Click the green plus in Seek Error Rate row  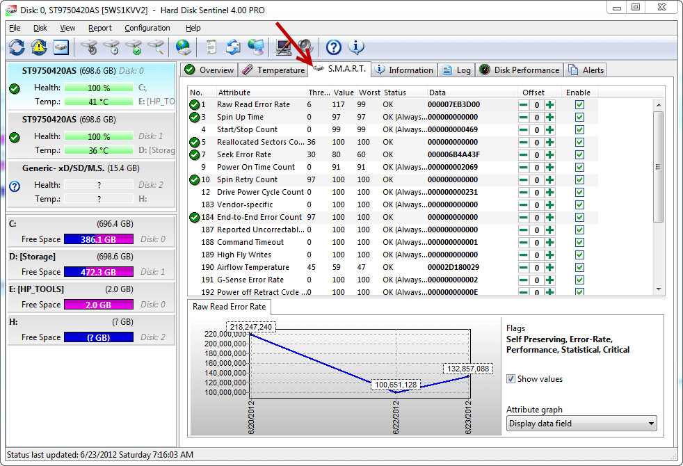coord(549,154)
